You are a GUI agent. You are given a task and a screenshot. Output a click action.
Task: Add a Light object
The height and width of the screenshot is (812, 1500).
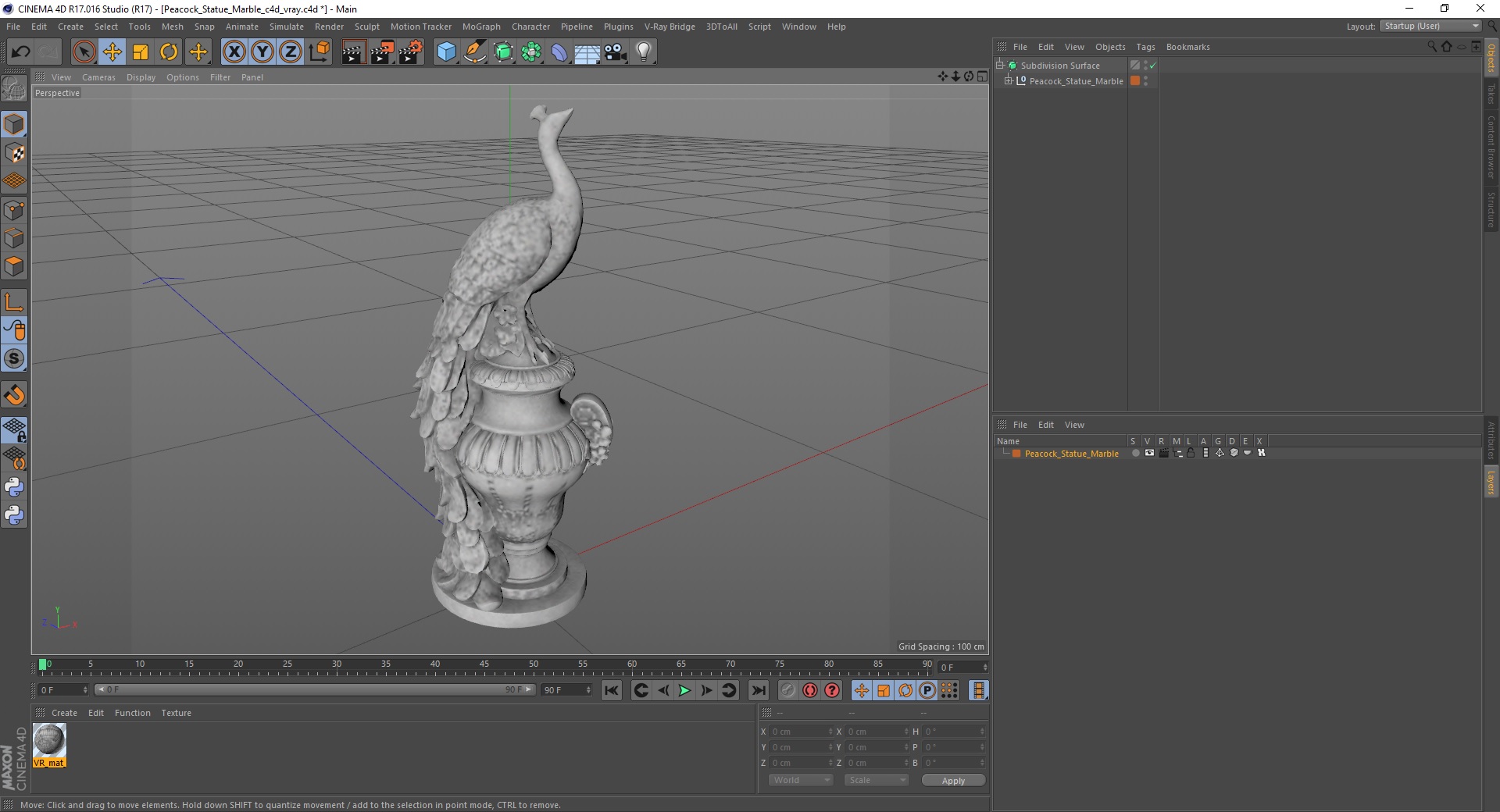coord(644,52)
